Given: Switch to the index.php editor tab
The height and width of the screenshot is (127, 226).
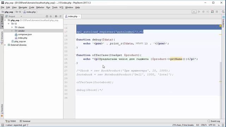Looking at the screenshot, I should 72,17.
